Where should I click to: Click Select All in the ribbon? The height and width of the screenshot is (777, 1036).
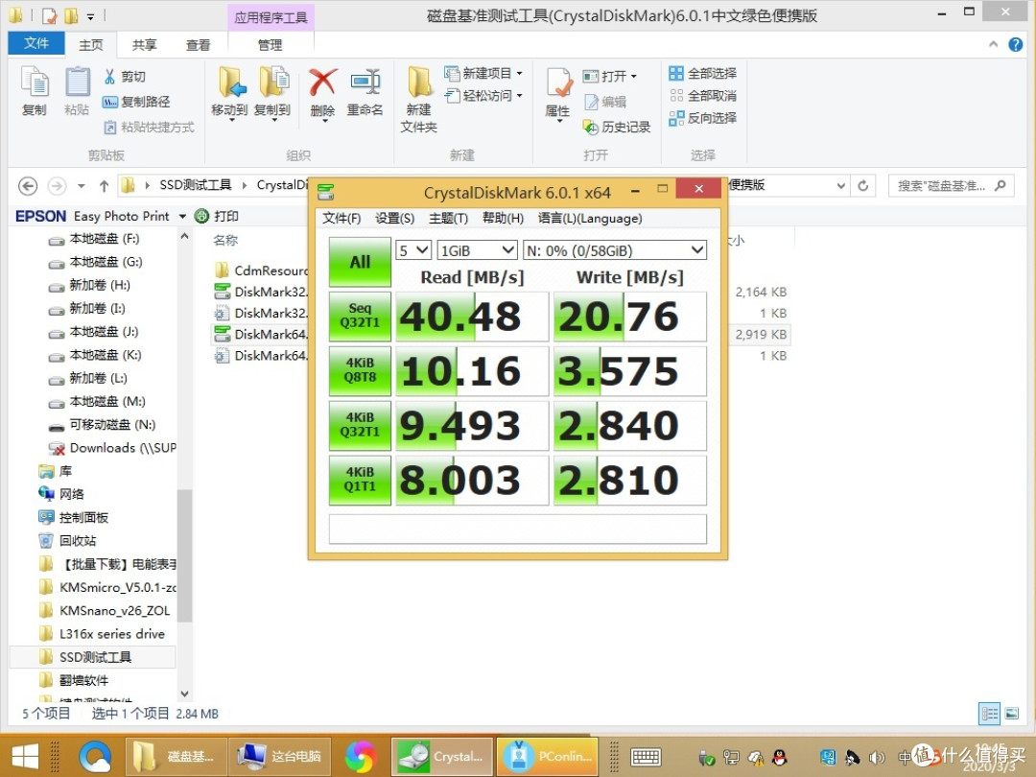[x=702, y=73]
